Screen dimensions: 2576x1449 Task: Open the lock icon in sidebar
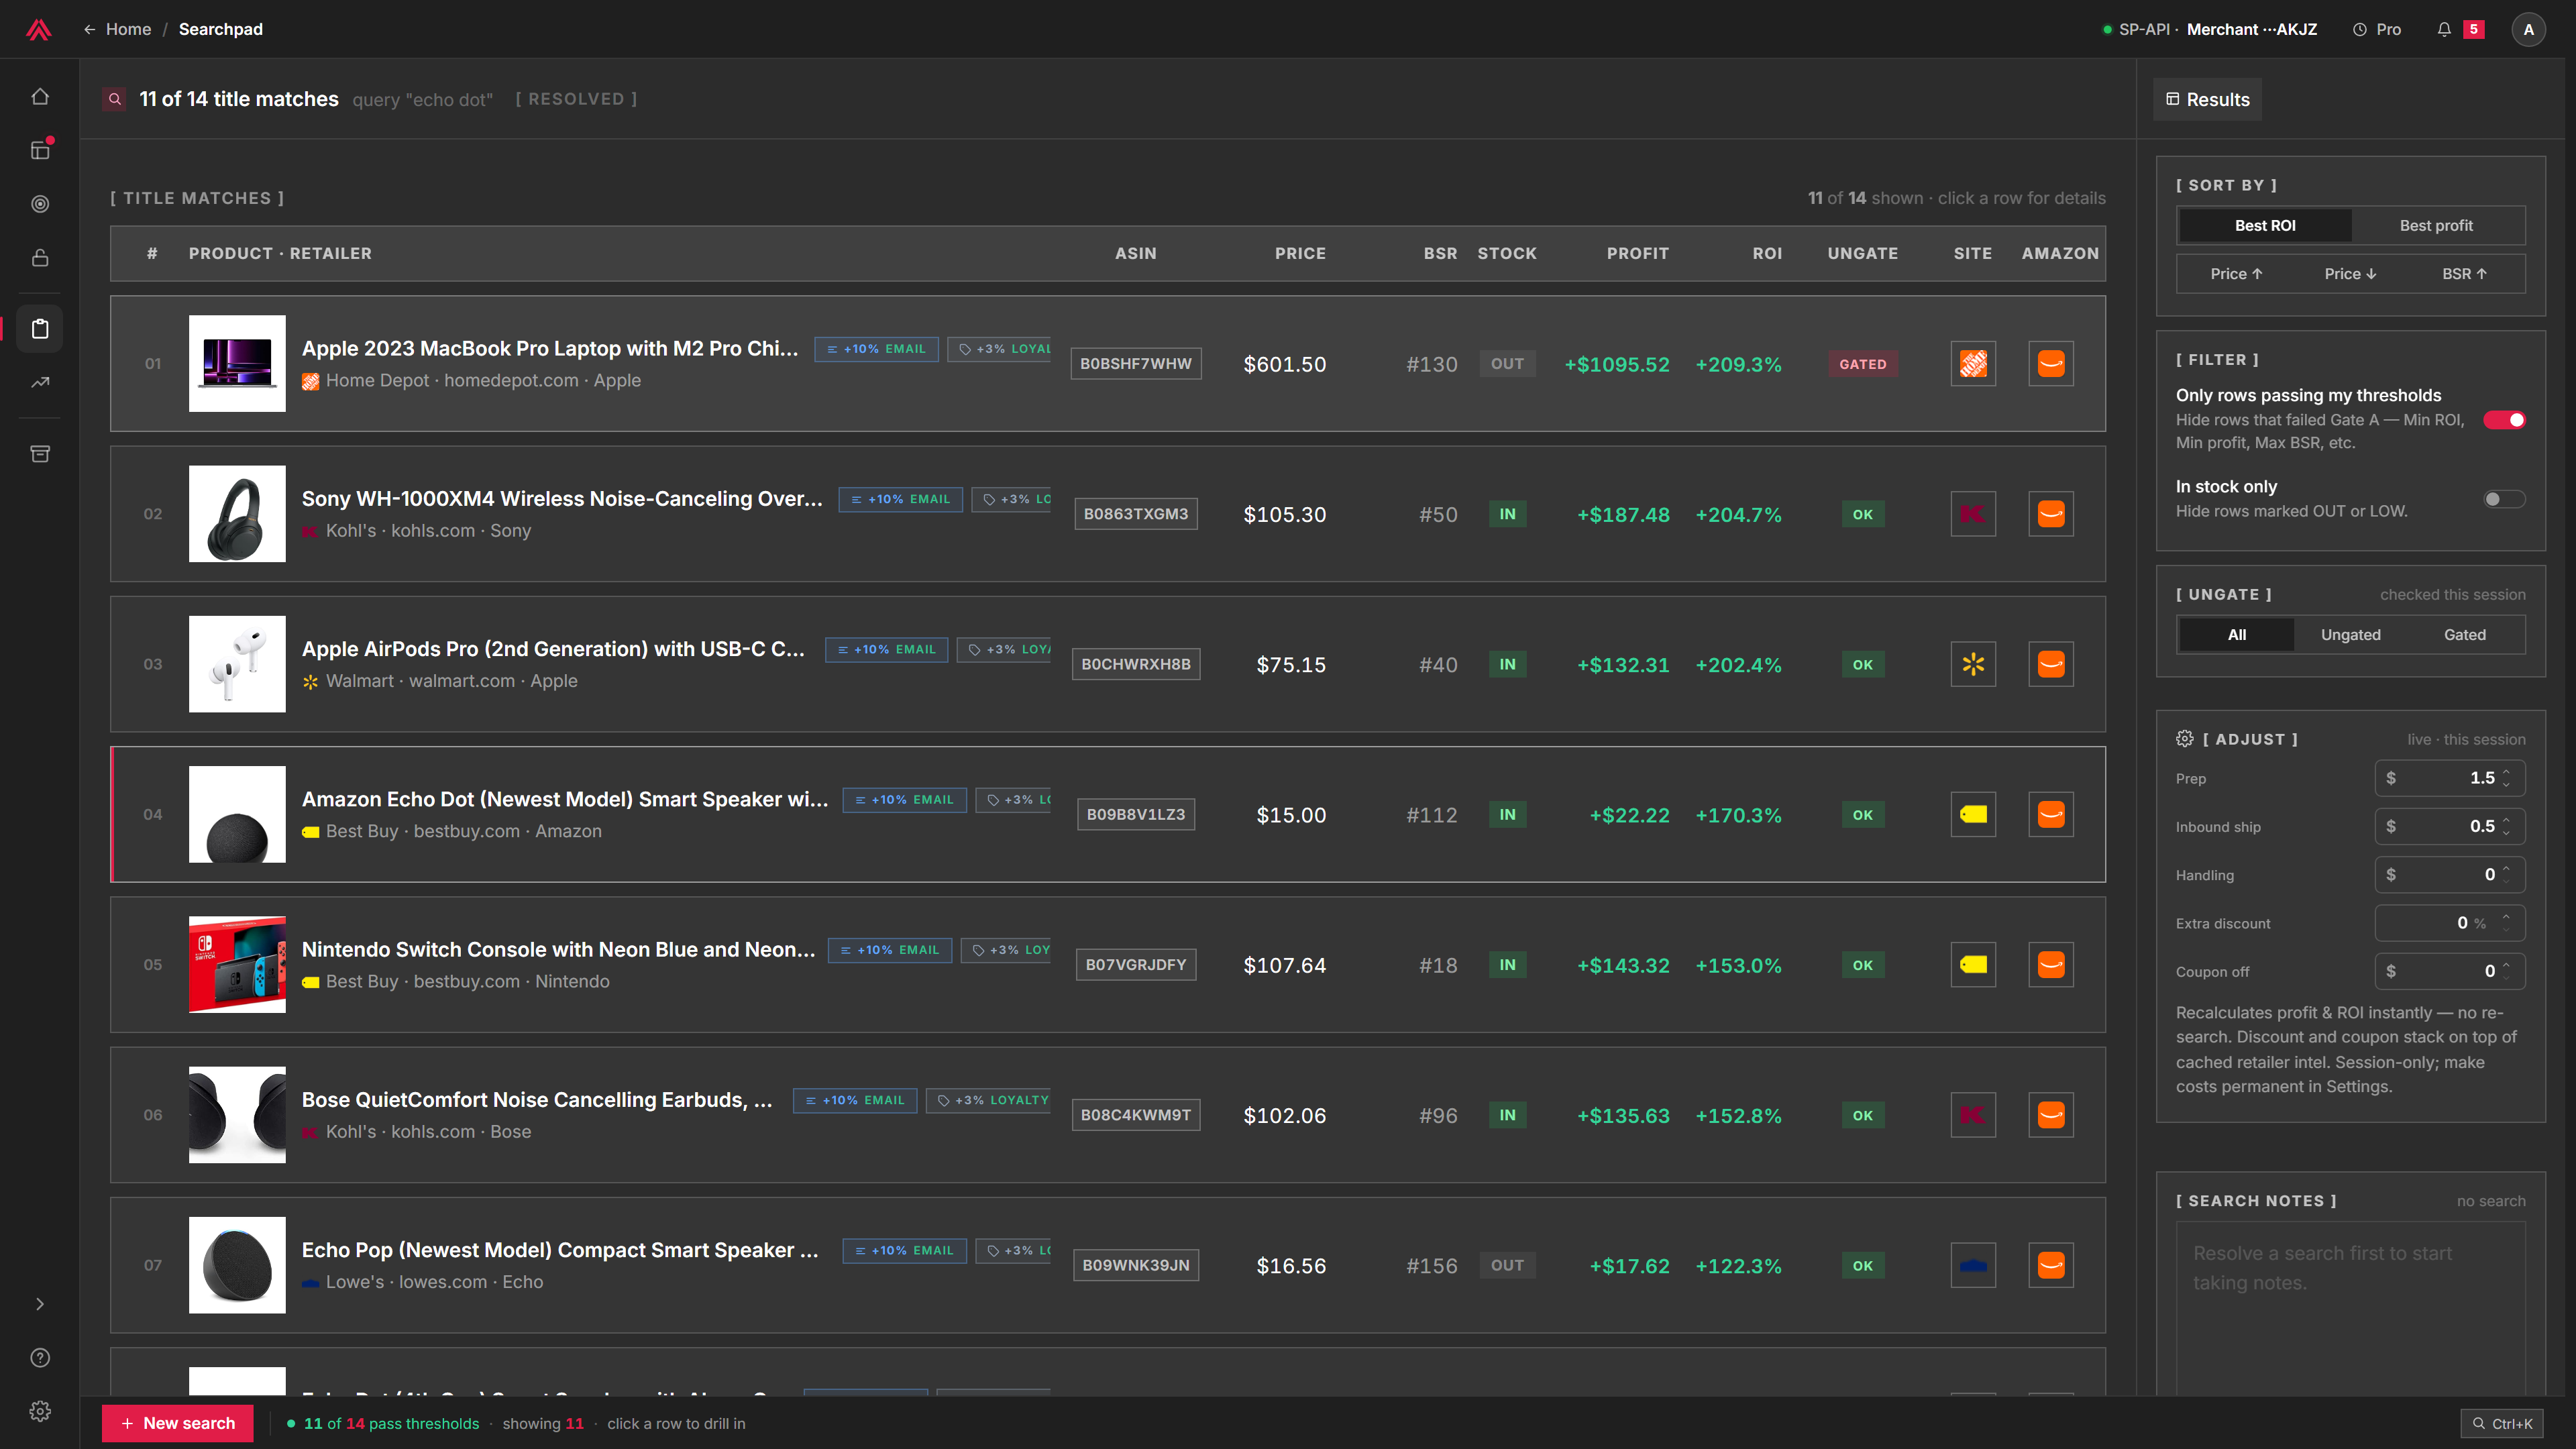[x=40, y=258]
